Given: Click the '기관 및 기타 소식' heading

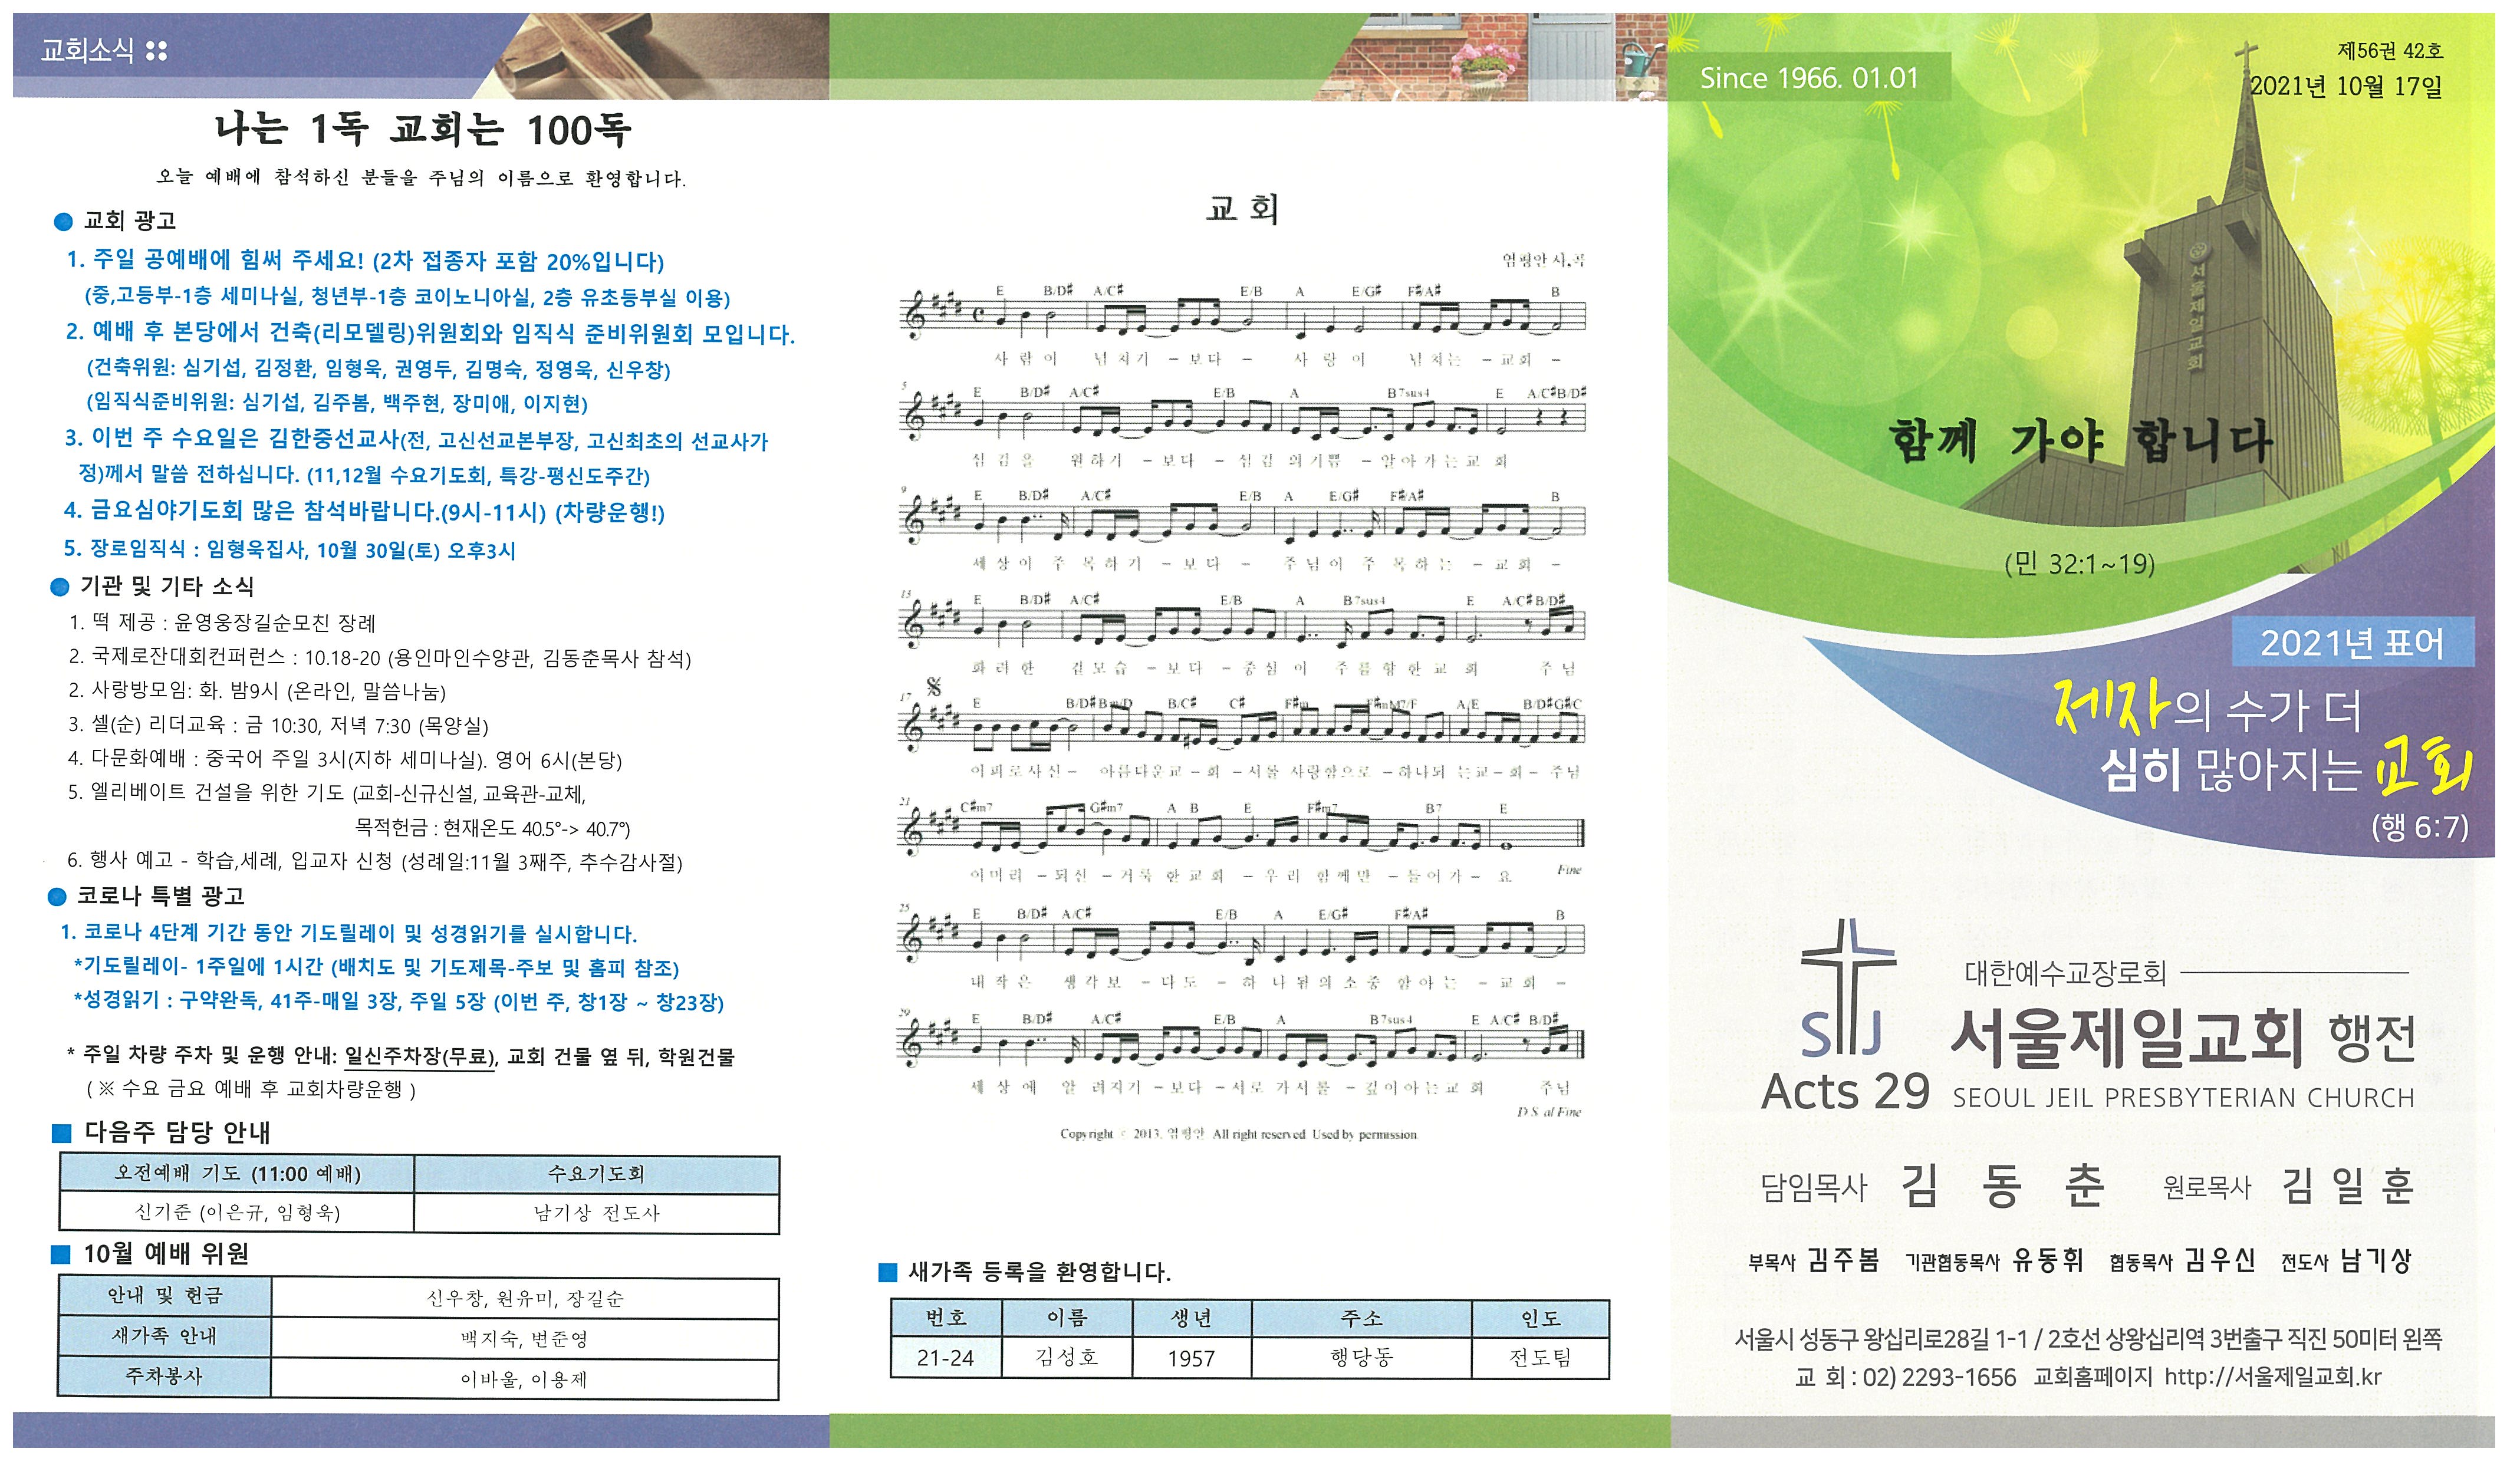Looking at the screenshot, I should tap(167, 587).
